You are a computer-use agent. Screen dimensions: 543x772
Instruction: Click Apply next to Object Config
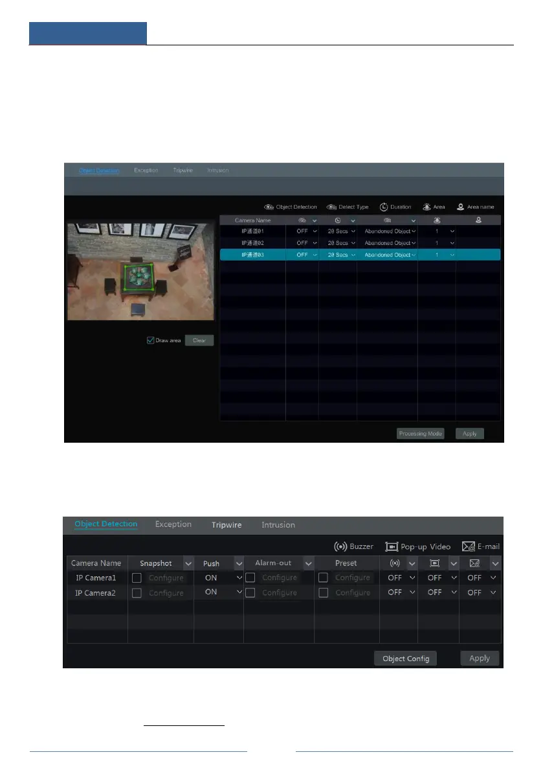pos(480,659)
